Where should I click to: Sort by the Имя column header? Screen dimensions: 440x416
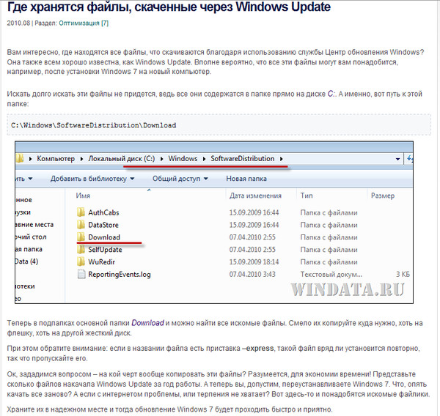pyautogui.click(x=83, y=196)
